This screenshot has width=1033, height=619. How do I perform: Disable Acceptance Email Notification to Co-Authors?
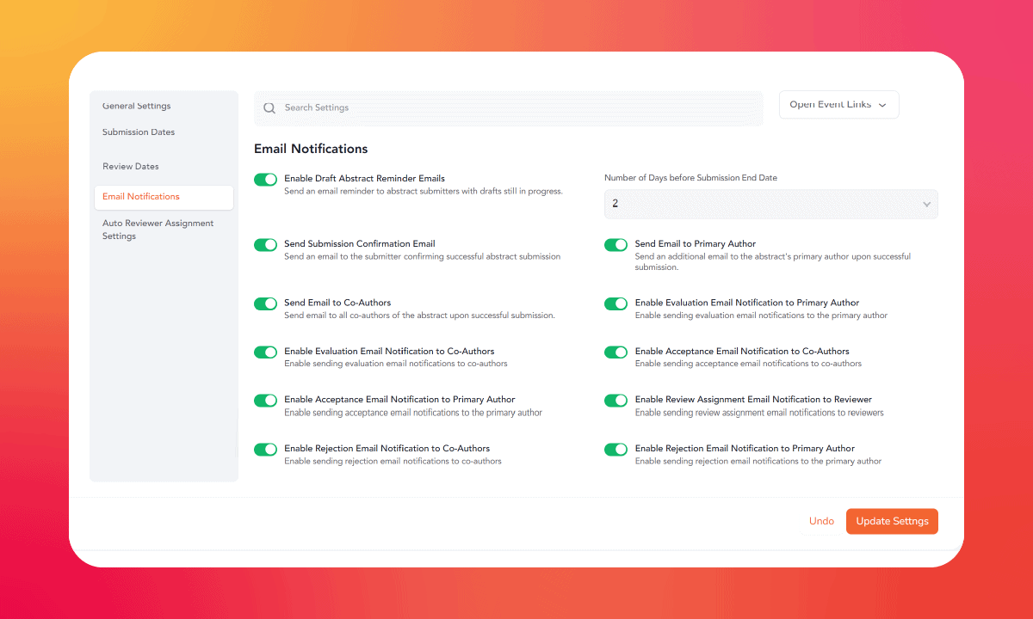(615, 352)
